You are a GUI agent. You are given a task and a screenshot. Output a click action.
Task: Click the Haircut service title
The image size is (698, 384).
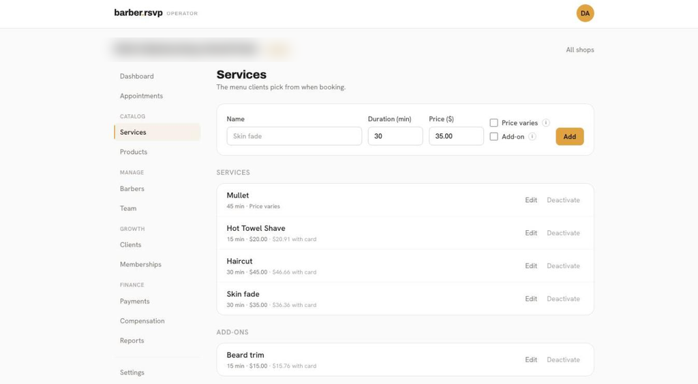pyautogui.click(x=239, y=261)
